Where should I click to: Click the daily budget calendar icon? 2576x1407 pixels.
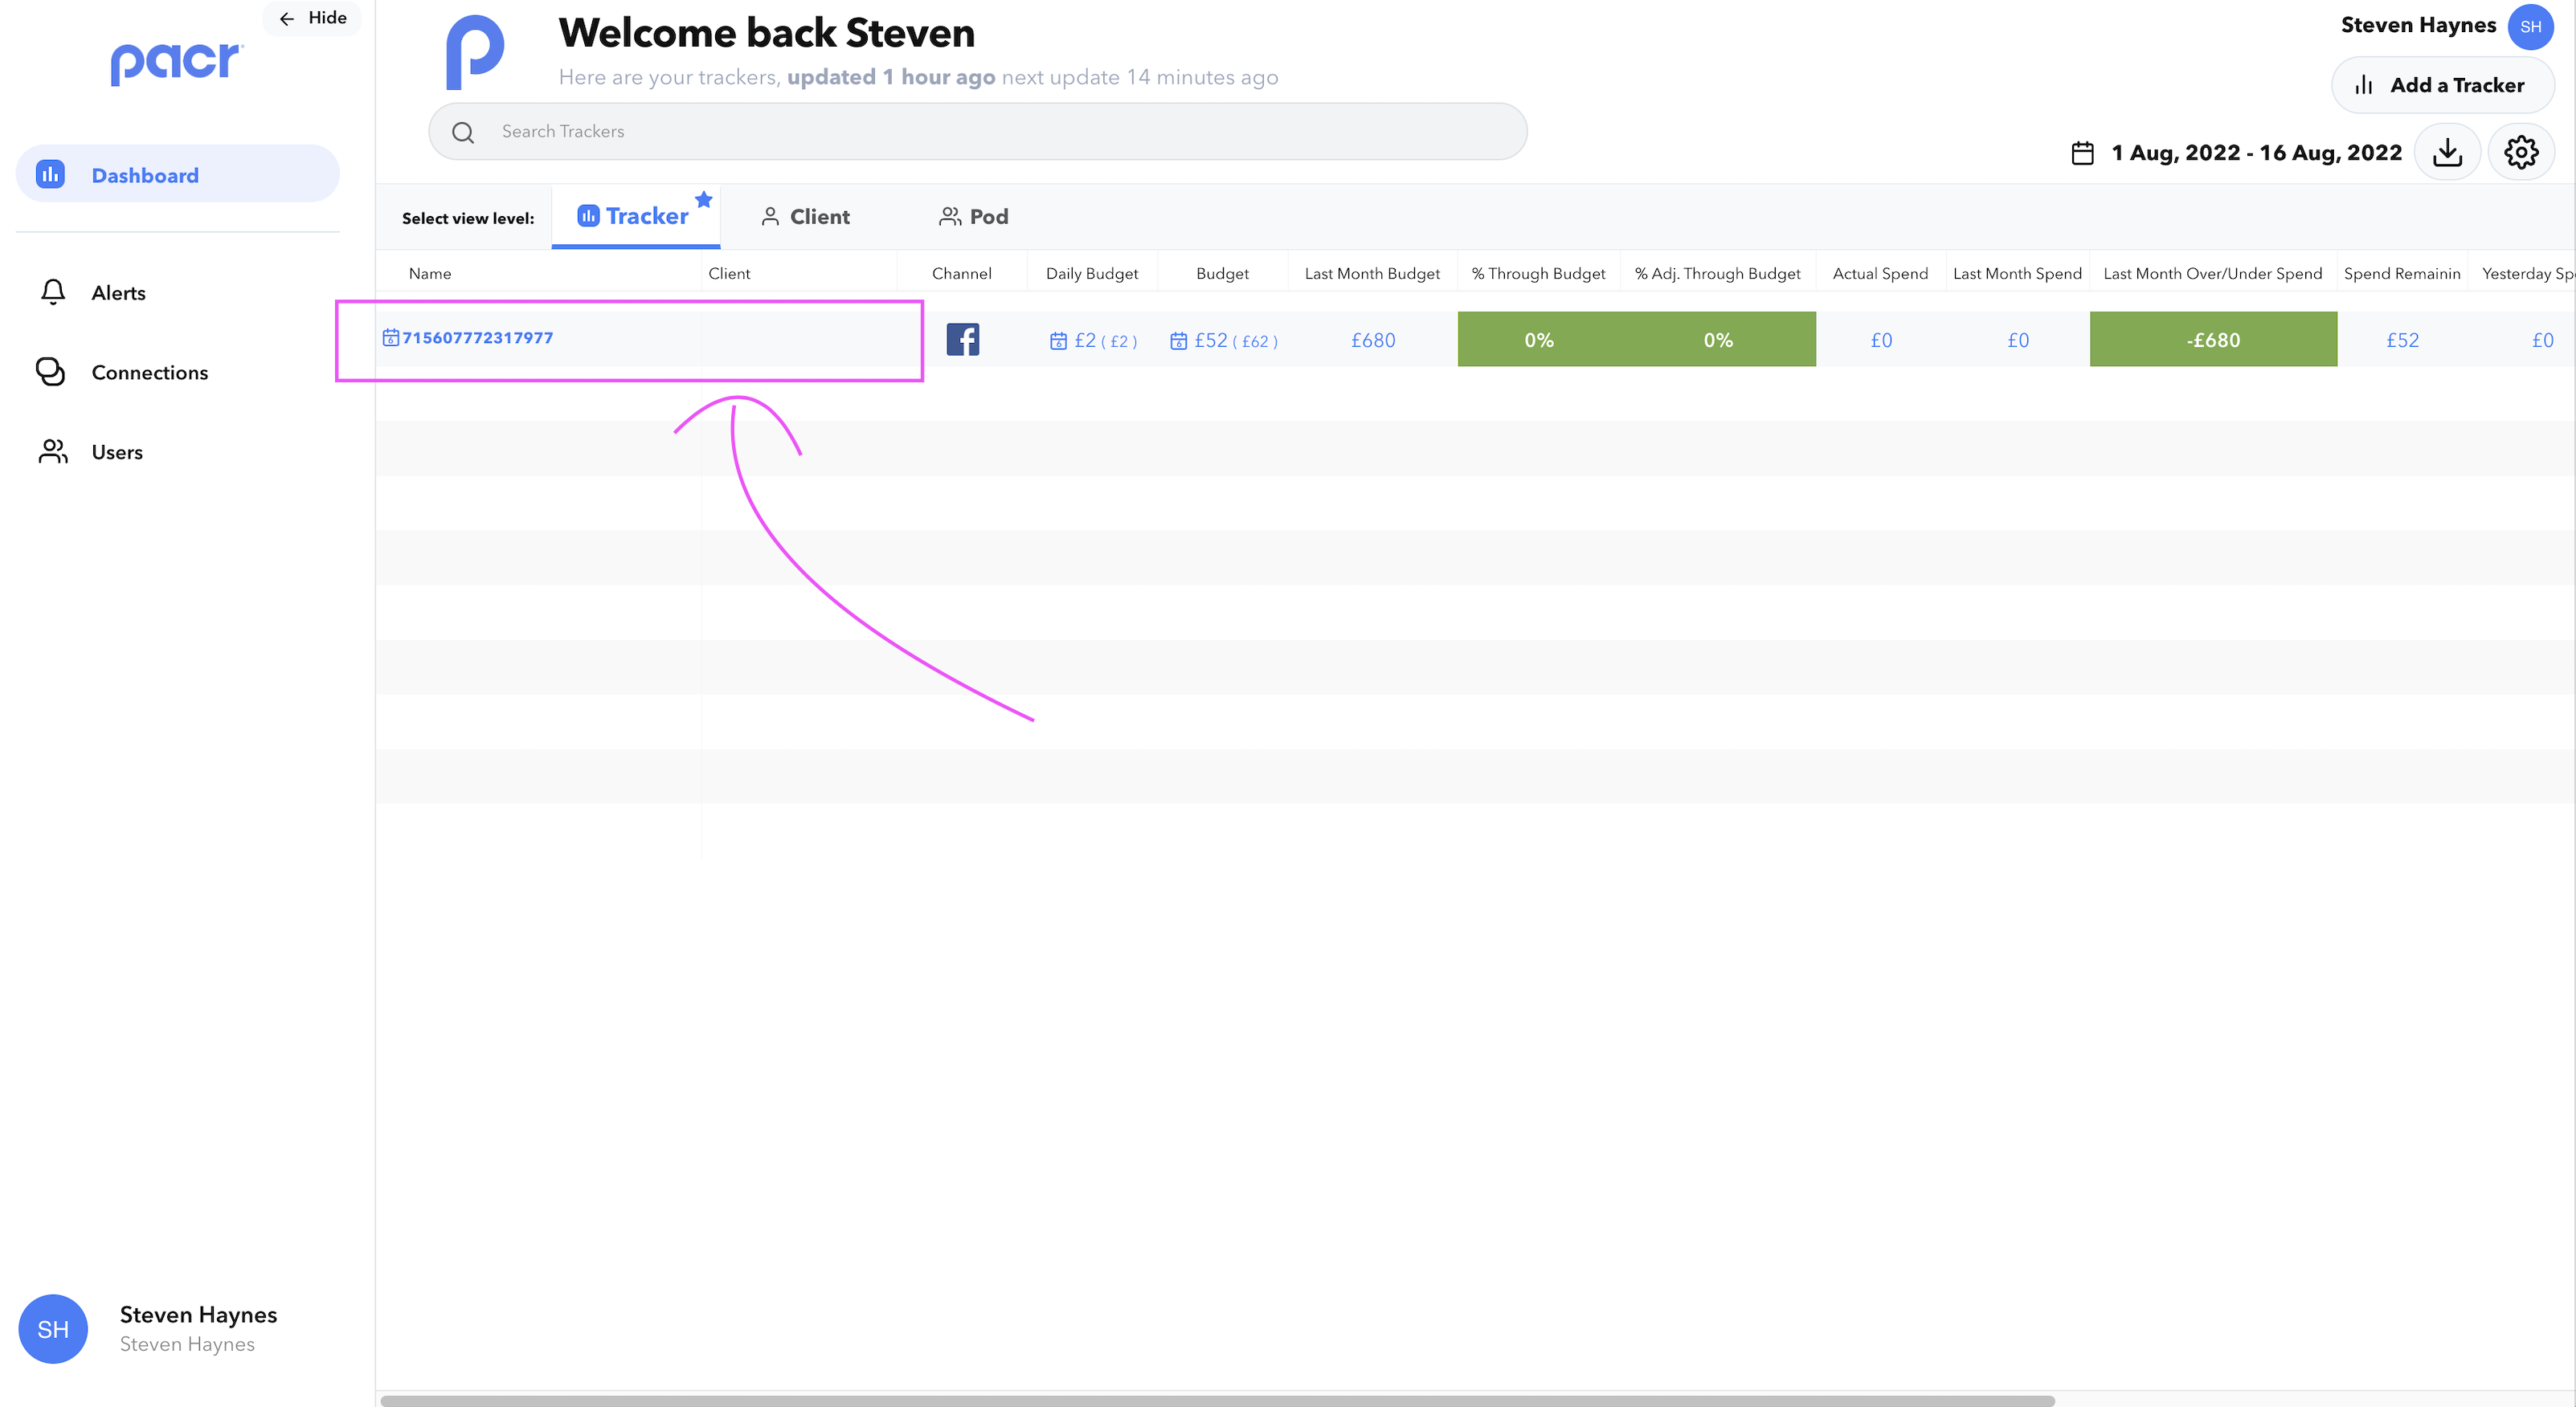(1058, 341)
